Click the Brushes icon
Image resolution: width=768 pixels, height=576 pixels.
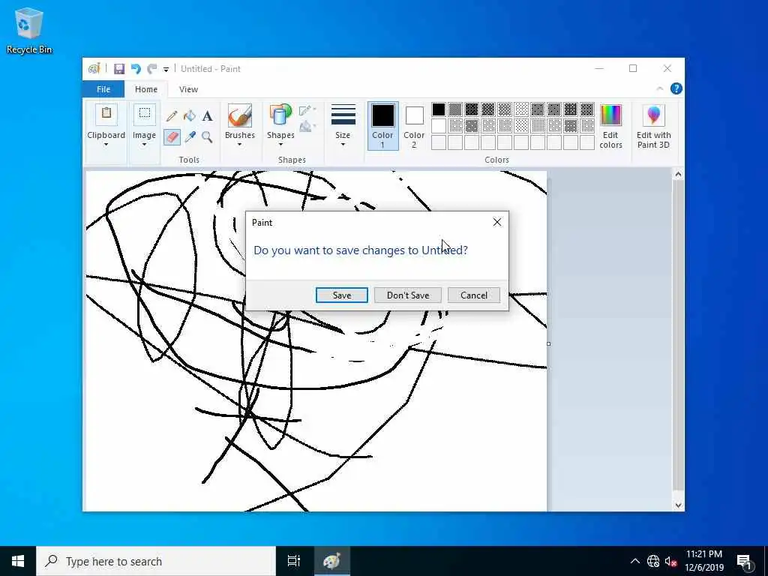(x=240, y=116)
